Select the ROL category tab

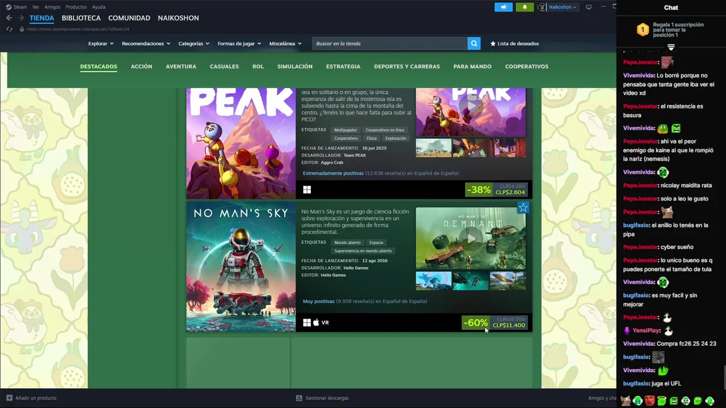pyautogui.click(x=258, y=66)
